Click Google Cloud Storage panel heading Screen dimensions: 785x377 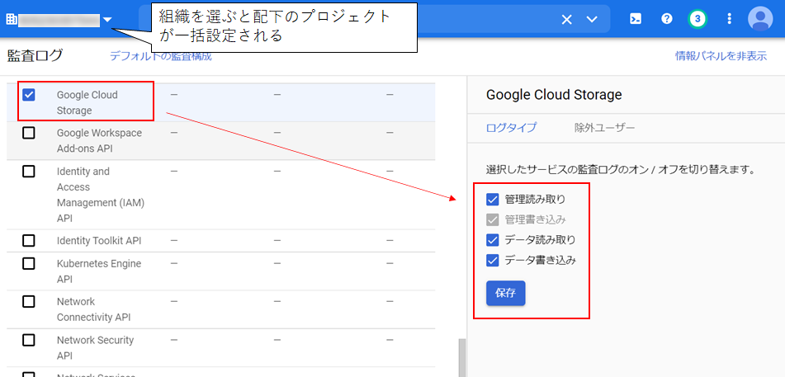554,94
